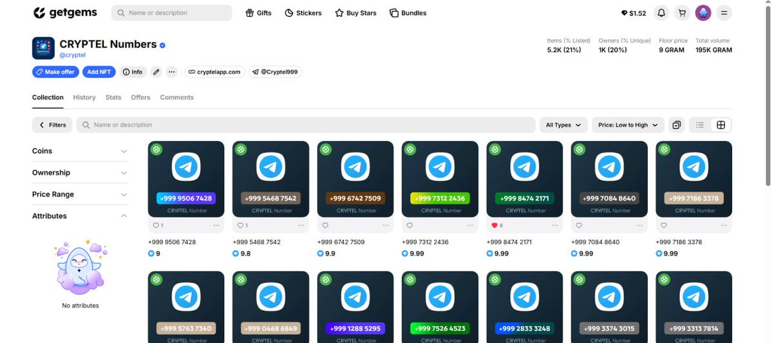
Task: Open the getgems home logo
Action: [x=65, y=13]
